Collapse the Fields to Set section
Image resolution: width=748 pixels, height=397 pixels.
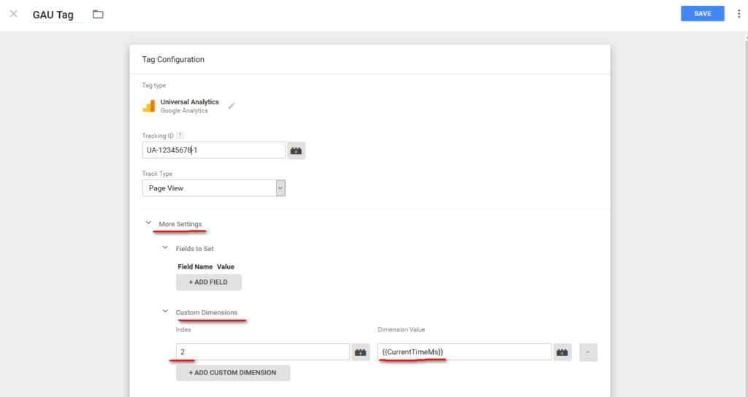[165, 247]
